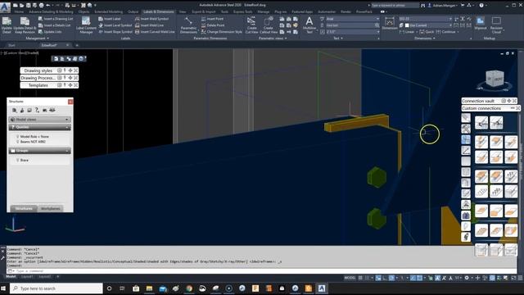Click the keyword search box
The width and height of the screenshot is (524, 295).
click(x=394, y=6)
